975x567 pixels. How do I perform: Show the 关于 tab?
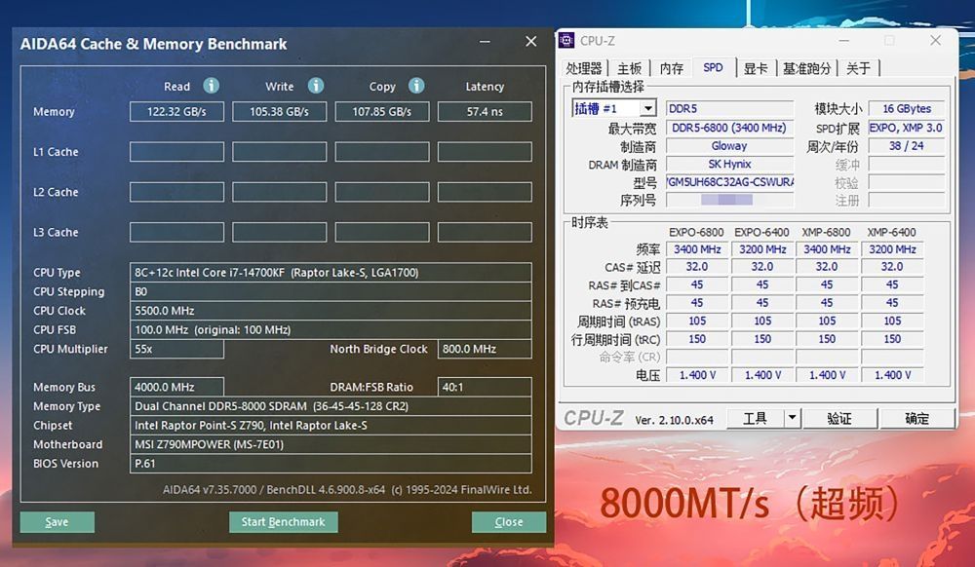click(858, 68)
